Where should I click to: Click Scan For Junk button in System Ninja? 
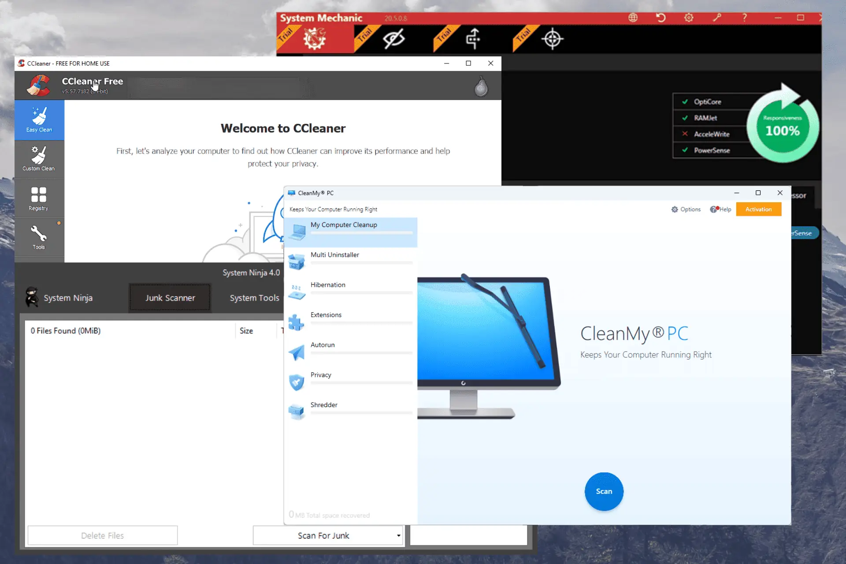pyautogui.click(x=323, y=535)
